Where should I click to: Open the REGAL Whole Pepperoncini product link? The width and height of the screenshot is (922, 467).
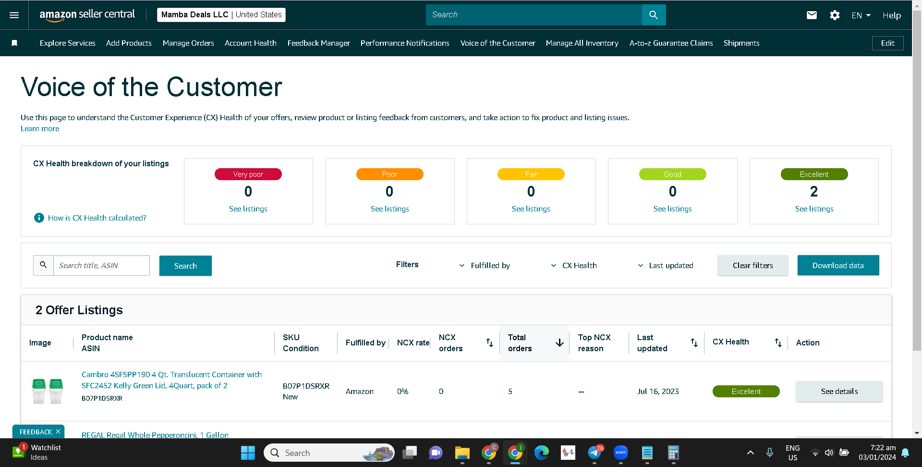[155, 434]
